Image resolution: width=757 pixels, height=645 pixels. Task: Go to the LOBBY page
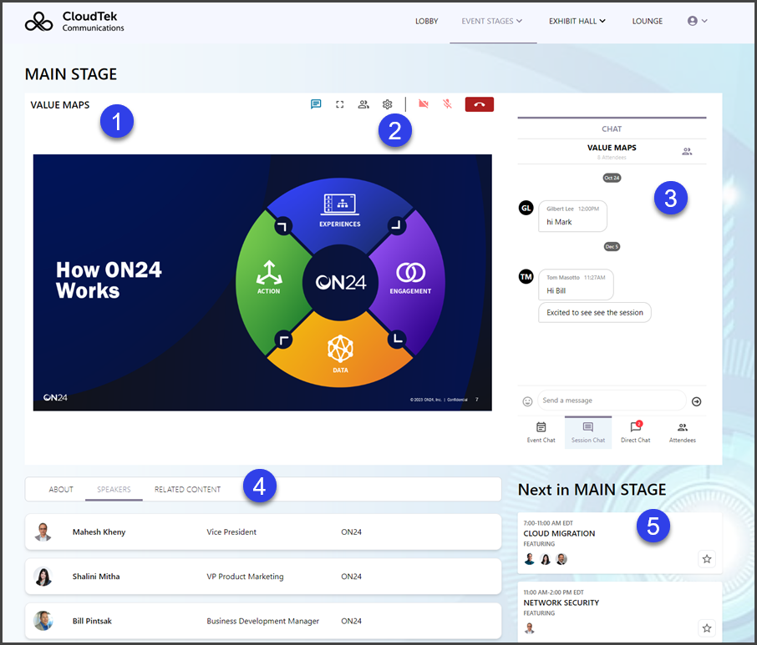(427, 21)
